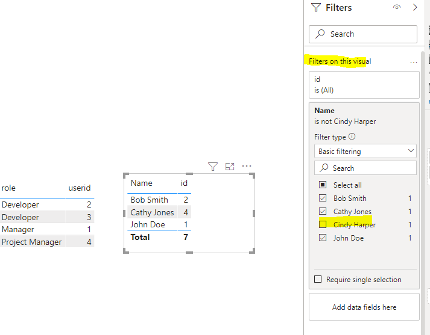The image size is (430, 335).
Task: Click the is not Cindy Harper summary text
Action: click(x=345, y=121)
